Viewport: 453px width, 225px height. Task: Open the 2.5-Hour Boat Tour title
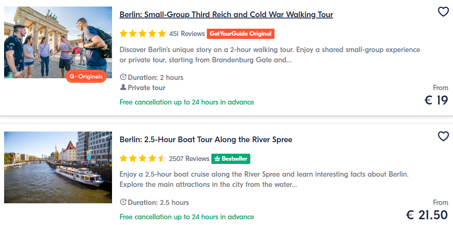206,140
